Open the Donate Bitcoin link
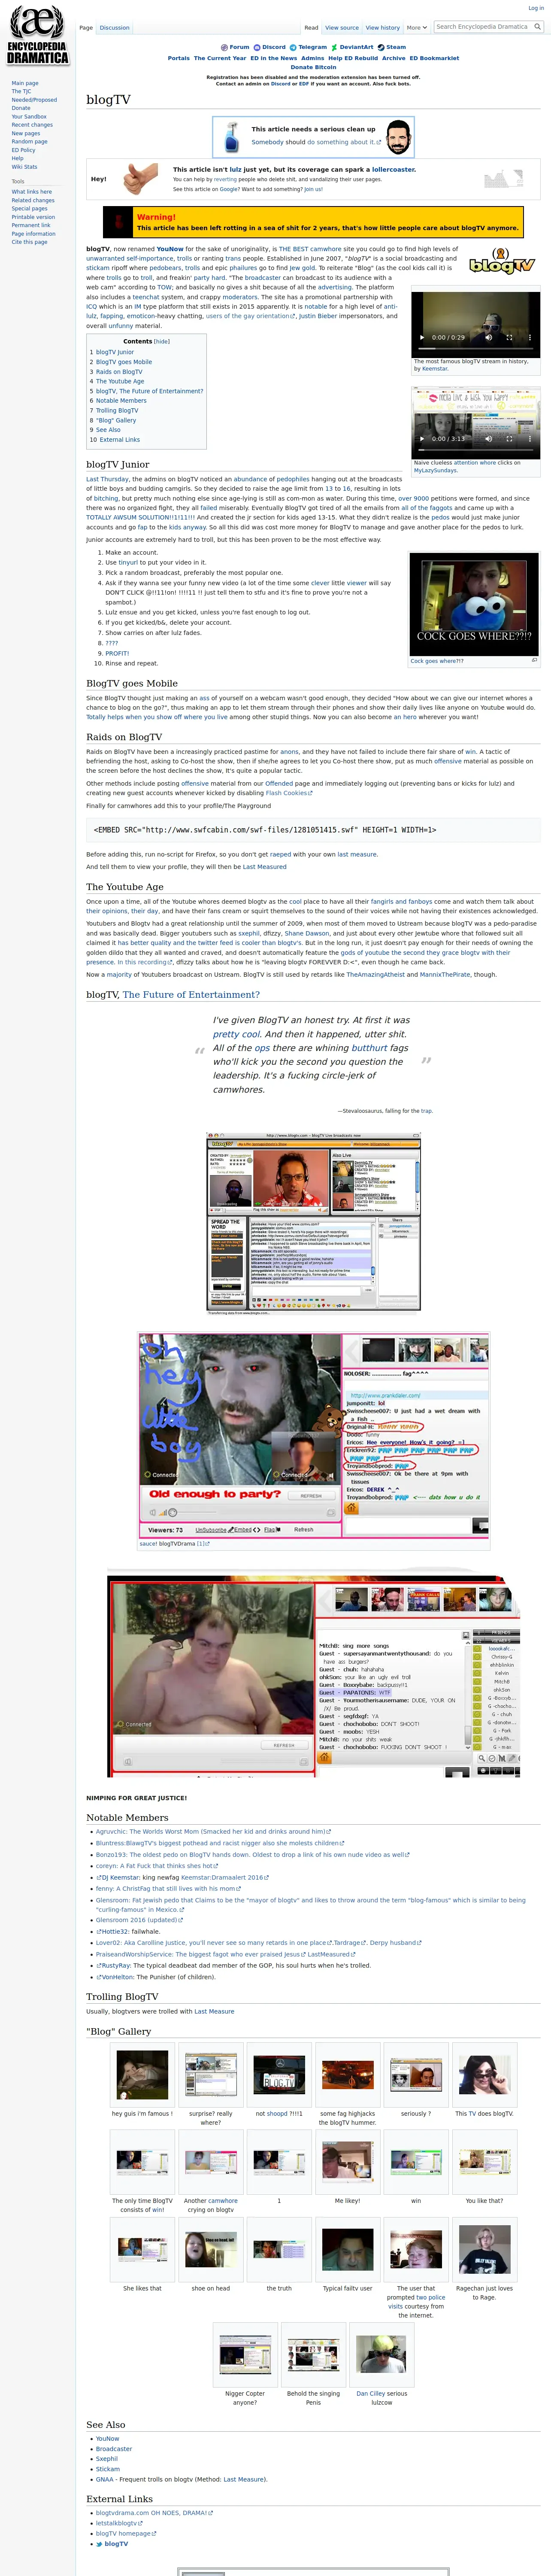The height and width of the screenshot is (2576, 551). [314, 67]
